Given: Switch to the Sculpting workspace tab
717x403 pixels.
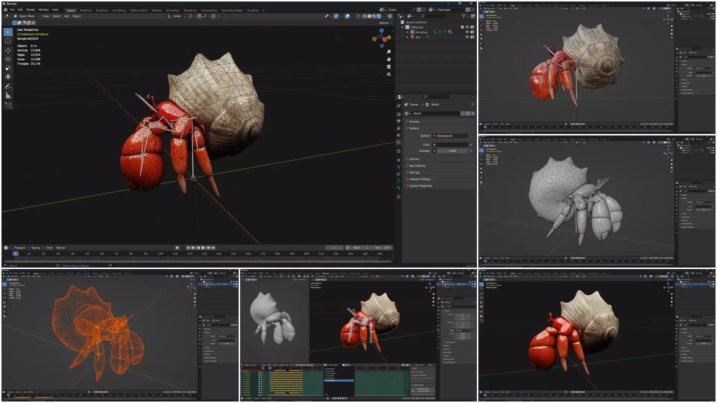Looking at the screenshot, I should tap(102, 10).
